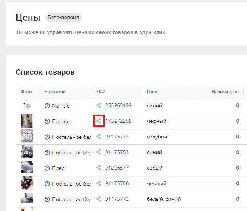The image size is (247, 211).
Task: Click the Цвет column header
Action: [x=152, y=92]
